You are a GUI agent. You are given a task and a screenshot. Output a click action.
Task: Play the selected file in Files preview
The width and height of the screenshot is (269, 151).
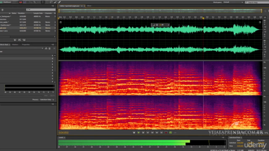15,40
